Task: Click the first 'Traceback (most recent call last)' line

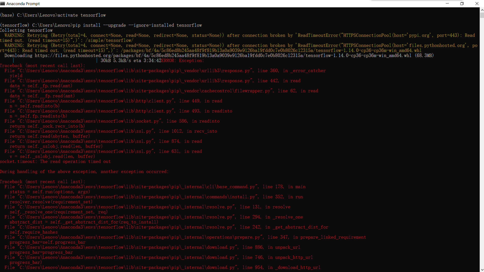Action: tap(42, 66)
